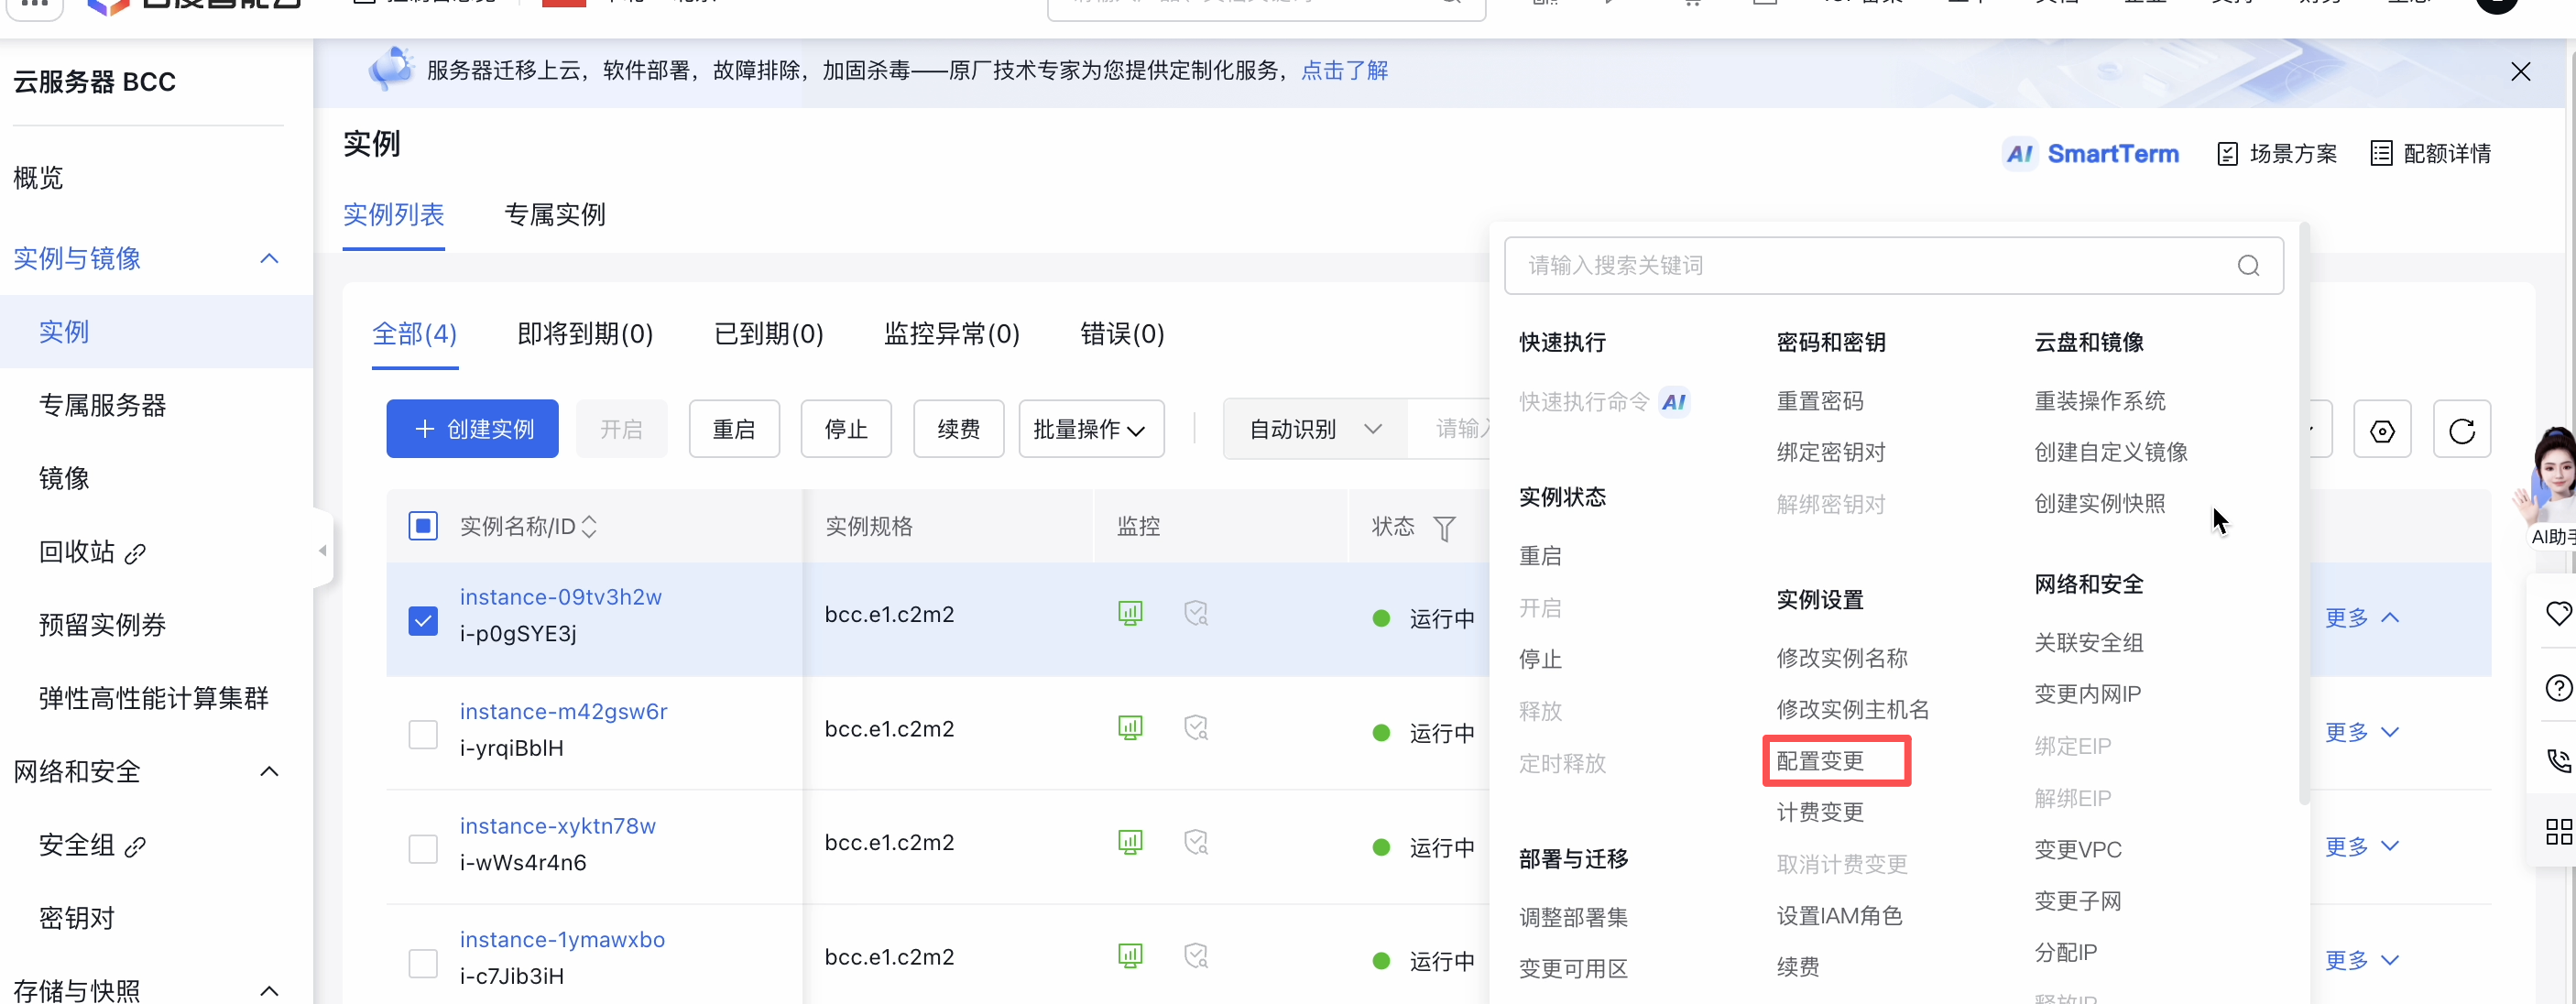Uncheck the instance-09tv3h2w row checkbox
The height and width of the screenshot is (1004, 2576).
point(423,621)
